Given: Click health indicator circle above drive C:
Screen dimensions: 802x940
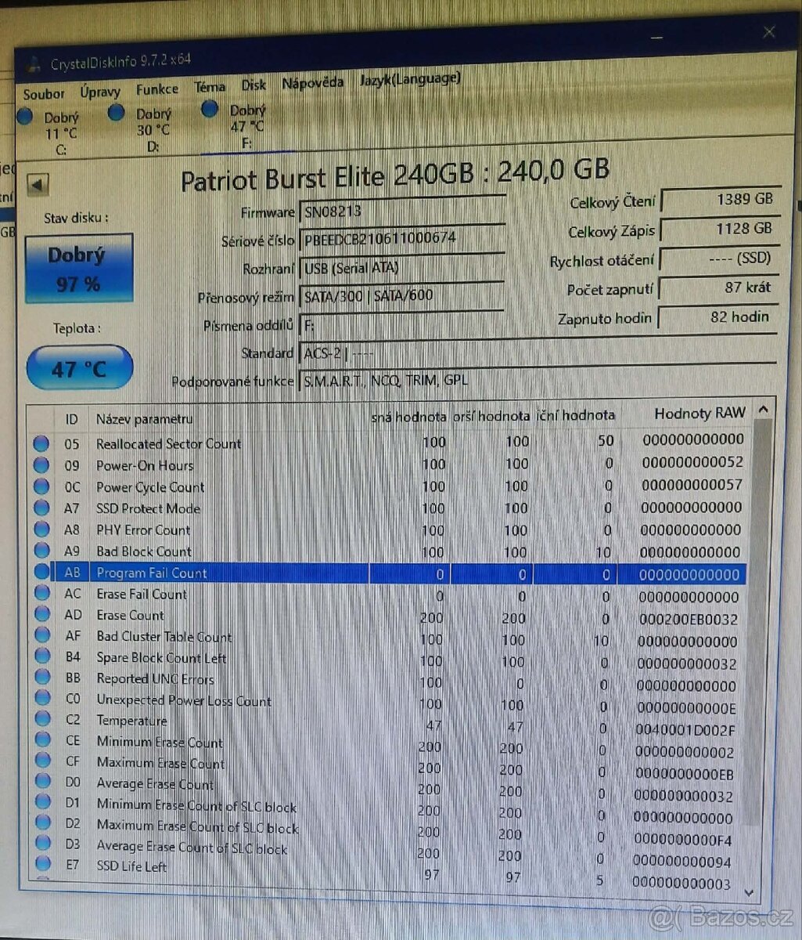Looking at the screenshot, I should 26,114.
